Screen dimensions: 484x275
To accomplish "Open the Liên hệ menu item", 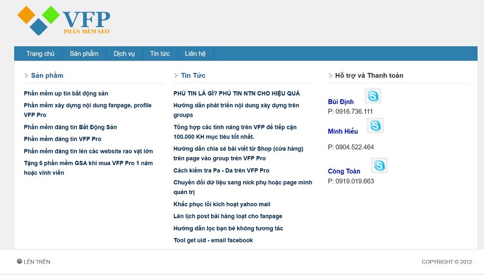I will tap(195, 54).
